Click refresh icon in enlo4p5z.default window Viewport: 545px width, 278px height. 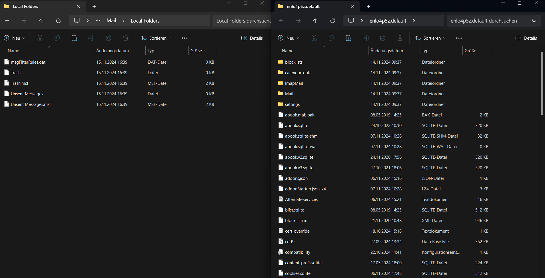pyautogui.click(x=332, y=21)
